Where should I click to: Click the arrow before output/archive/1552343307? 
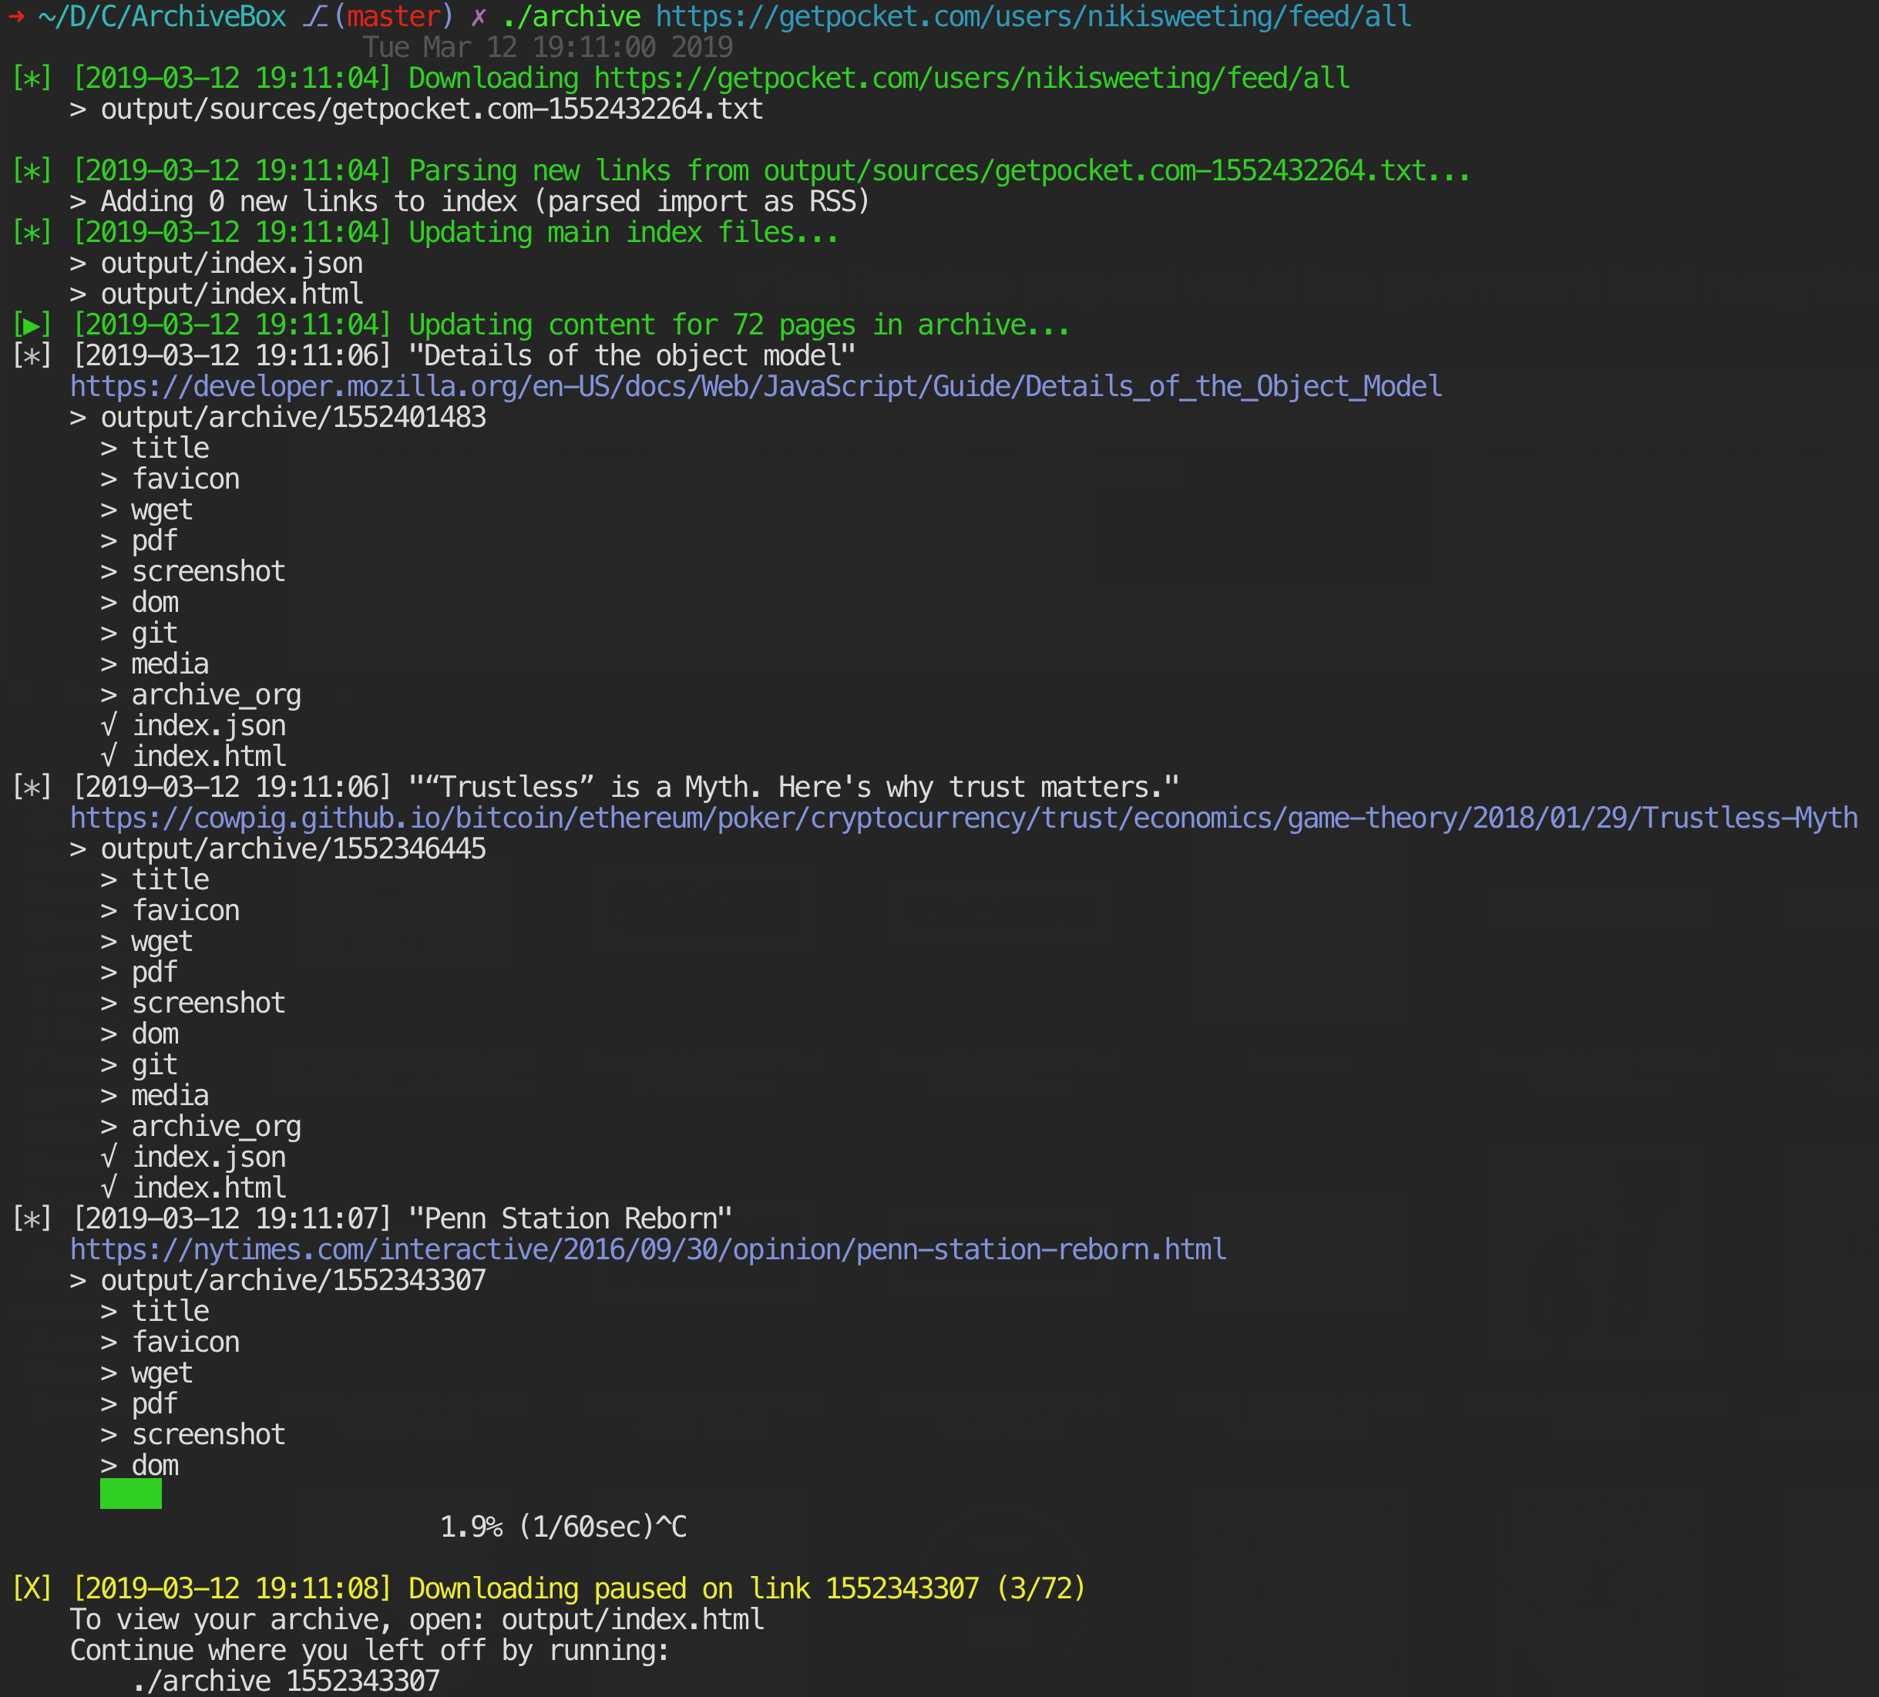click(79, 1280)
